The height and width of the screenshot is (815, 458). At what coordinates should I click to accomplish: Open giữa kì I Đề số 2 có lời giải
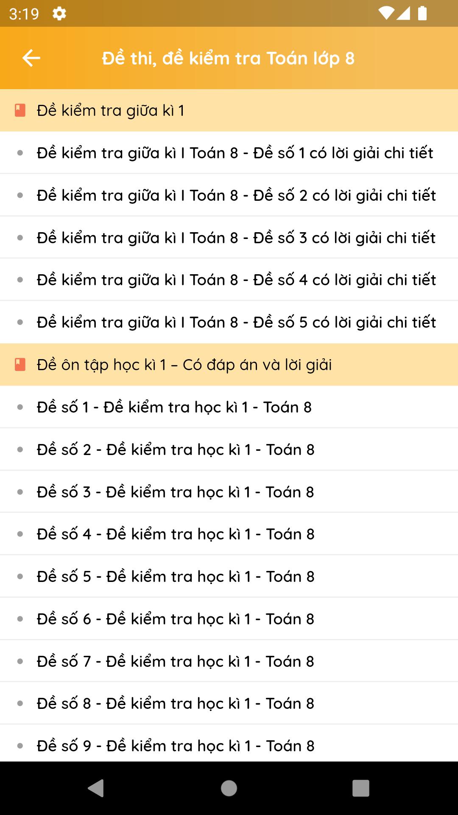[x=236, y=195]
